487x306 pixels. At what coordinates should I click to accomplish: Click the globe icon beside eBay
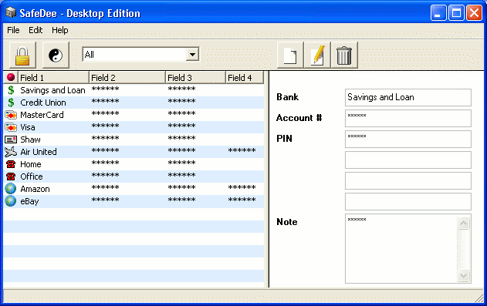(11, 201)
